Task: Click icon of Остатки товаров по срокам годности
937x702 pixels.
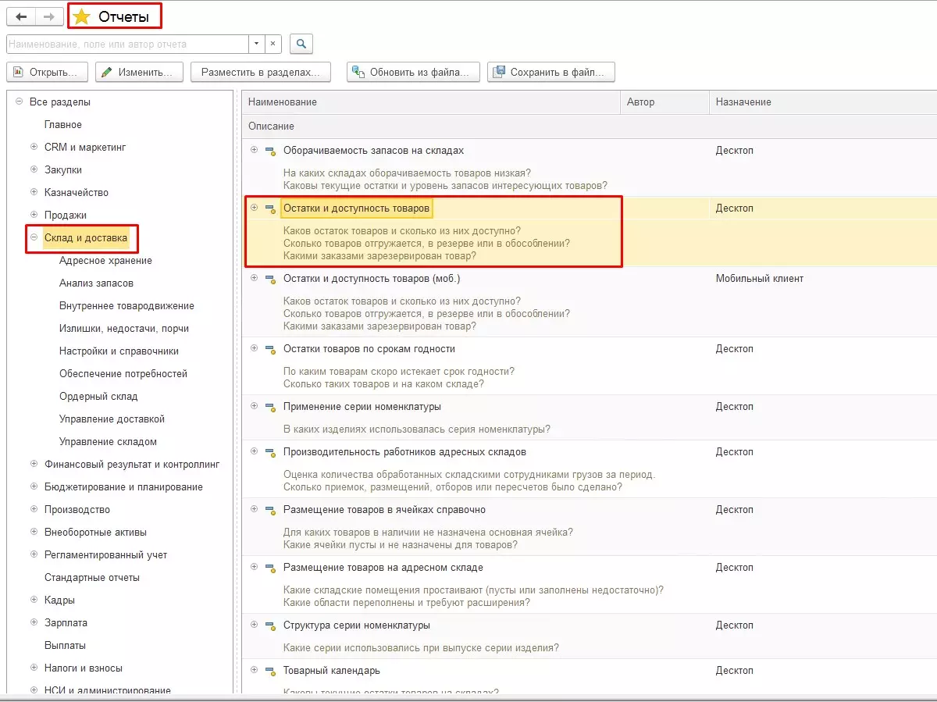Action: pyautogui.click(x=270, y=349)
